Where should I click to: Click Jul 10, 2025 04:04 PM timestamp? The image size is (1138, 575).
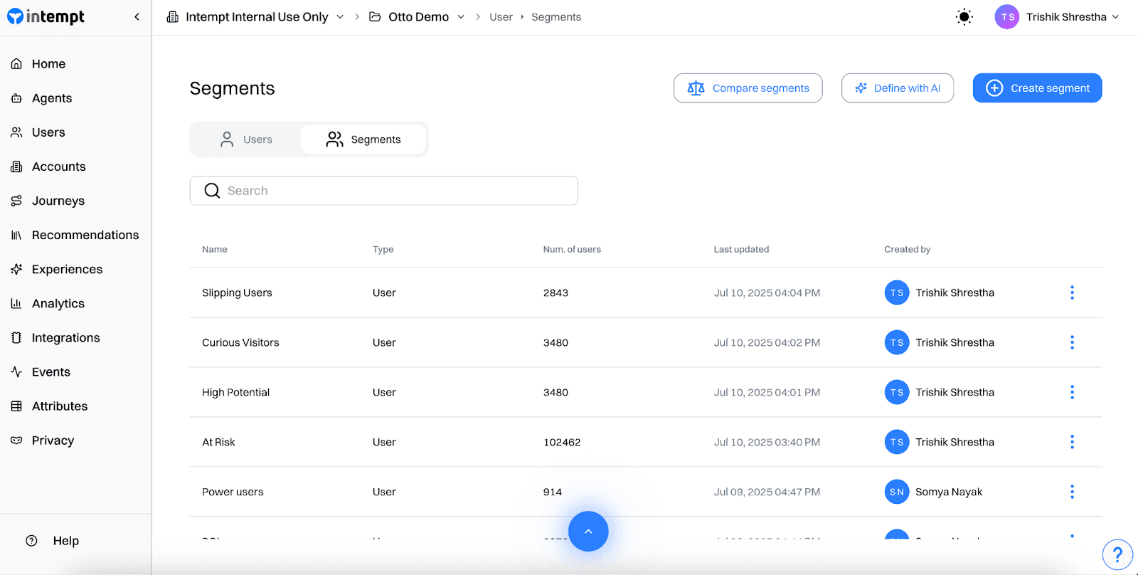pos(767,292)
